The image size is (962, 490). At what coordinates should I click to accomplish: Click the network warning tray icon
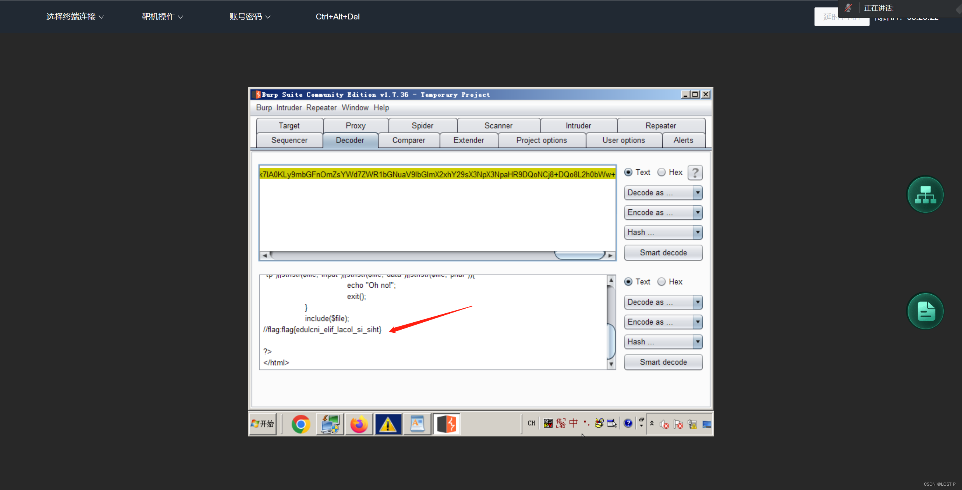click(692, 424)
